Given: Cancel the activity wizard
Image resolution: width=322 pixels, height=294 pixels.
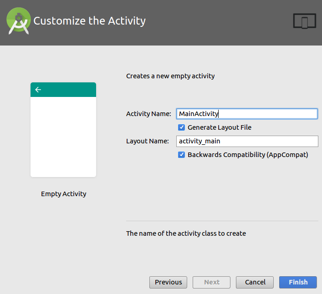Looking at the screenshot, I should (255, 282).
